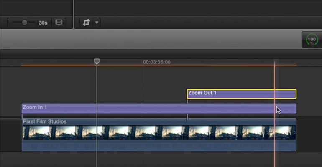Click the 00:03:36:00 timecode in the ruler
The image size is (322, 167).
157,62
